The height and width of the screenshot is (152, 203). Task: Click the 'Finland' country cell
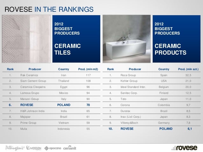[x=164, y=93]
